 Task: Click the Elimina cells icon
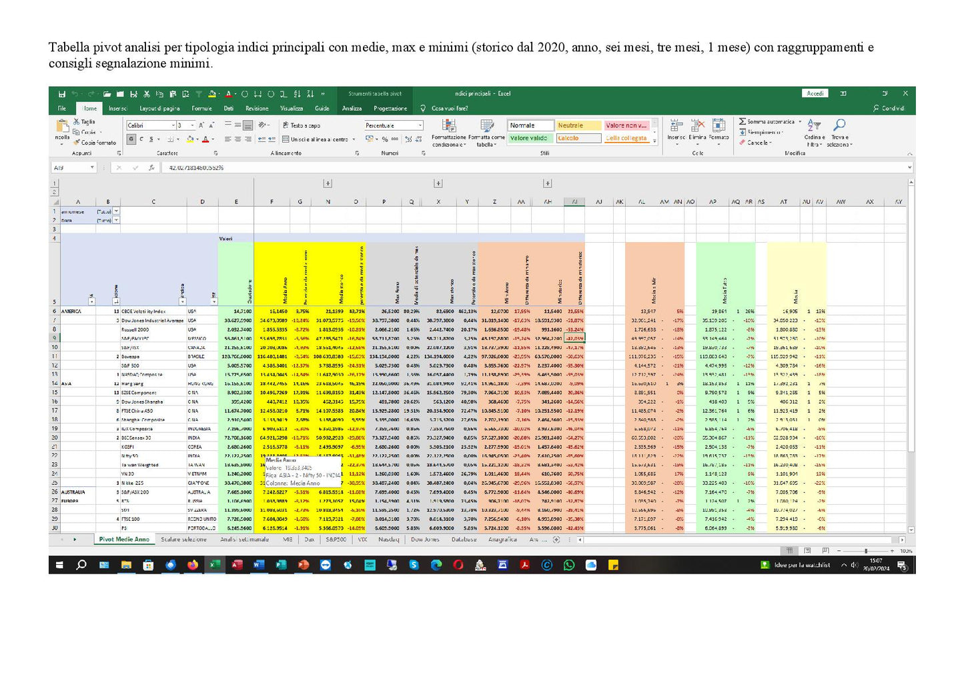click(698, 125)
